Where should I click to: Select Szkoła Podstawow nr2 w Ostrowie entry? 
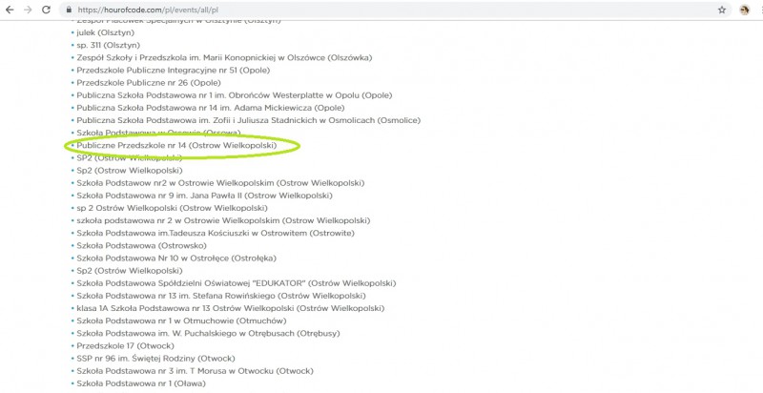click(x=220, y=183)
